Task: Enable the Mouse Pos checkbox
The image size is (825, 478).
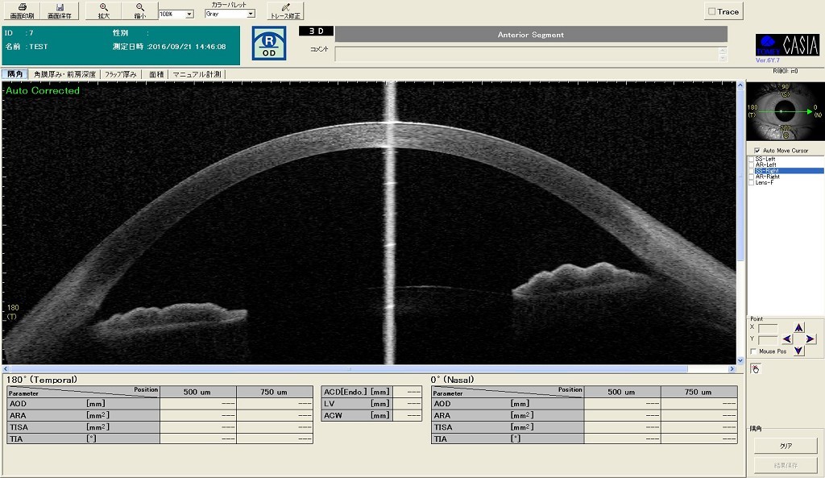Action: 753,351
